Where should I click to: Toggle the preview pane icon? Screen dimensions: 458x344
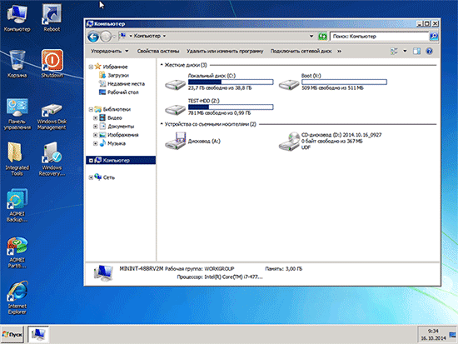point(416,51)
